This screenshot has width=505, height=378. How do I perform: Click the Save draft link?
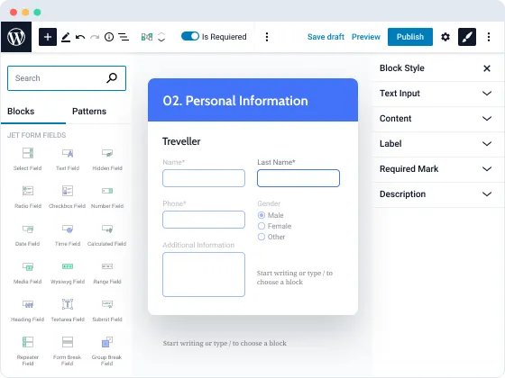tap(326, 37)
